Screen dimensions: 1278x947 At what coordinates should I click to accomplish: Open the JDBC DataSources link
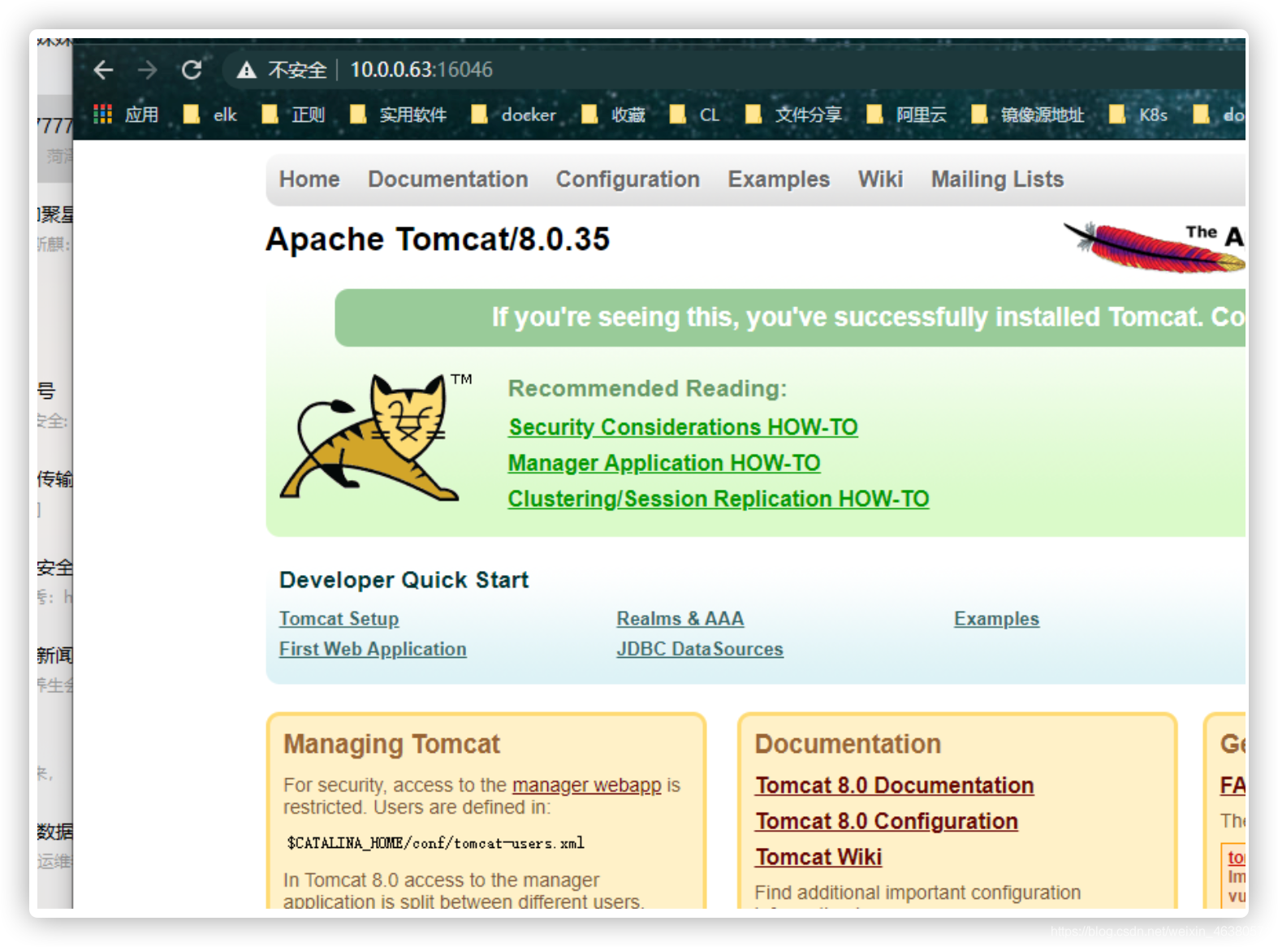(700, 649)
